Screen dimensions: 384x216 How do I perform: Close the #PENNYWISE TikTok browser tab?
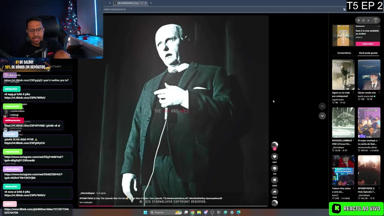pos(145,3)
